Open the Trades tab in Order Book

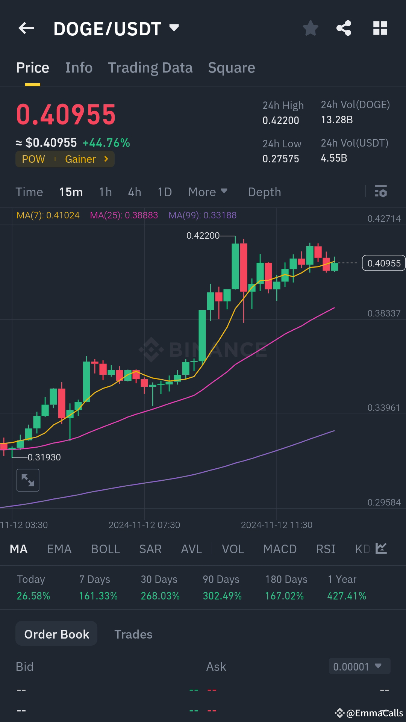(x=133, y=634)
